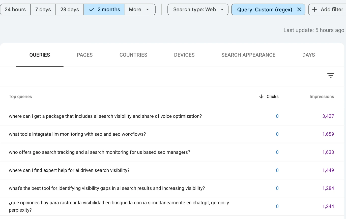Open the Search type: Web dropdown
The image size is (346, 219).
[198, 10]
